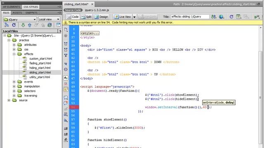Viewport: 264px width, 148px height.
Task: Click the Show Code Navigator icon
Action: (x=66, y=36)
